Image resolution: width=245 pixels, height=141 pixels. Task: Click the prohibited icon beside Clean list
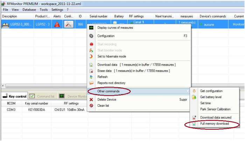[91, 106]
